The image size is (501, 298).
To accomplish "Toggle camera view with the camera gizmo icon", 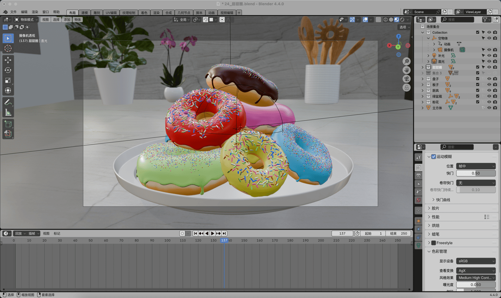I will pos(406,79).
